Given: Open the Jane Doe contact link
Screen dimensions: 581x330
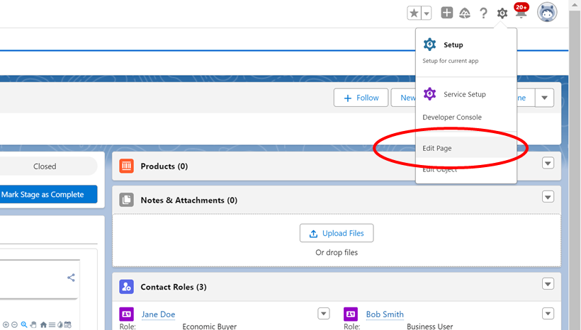Looking at the screenshot, I should pos(158,314).
